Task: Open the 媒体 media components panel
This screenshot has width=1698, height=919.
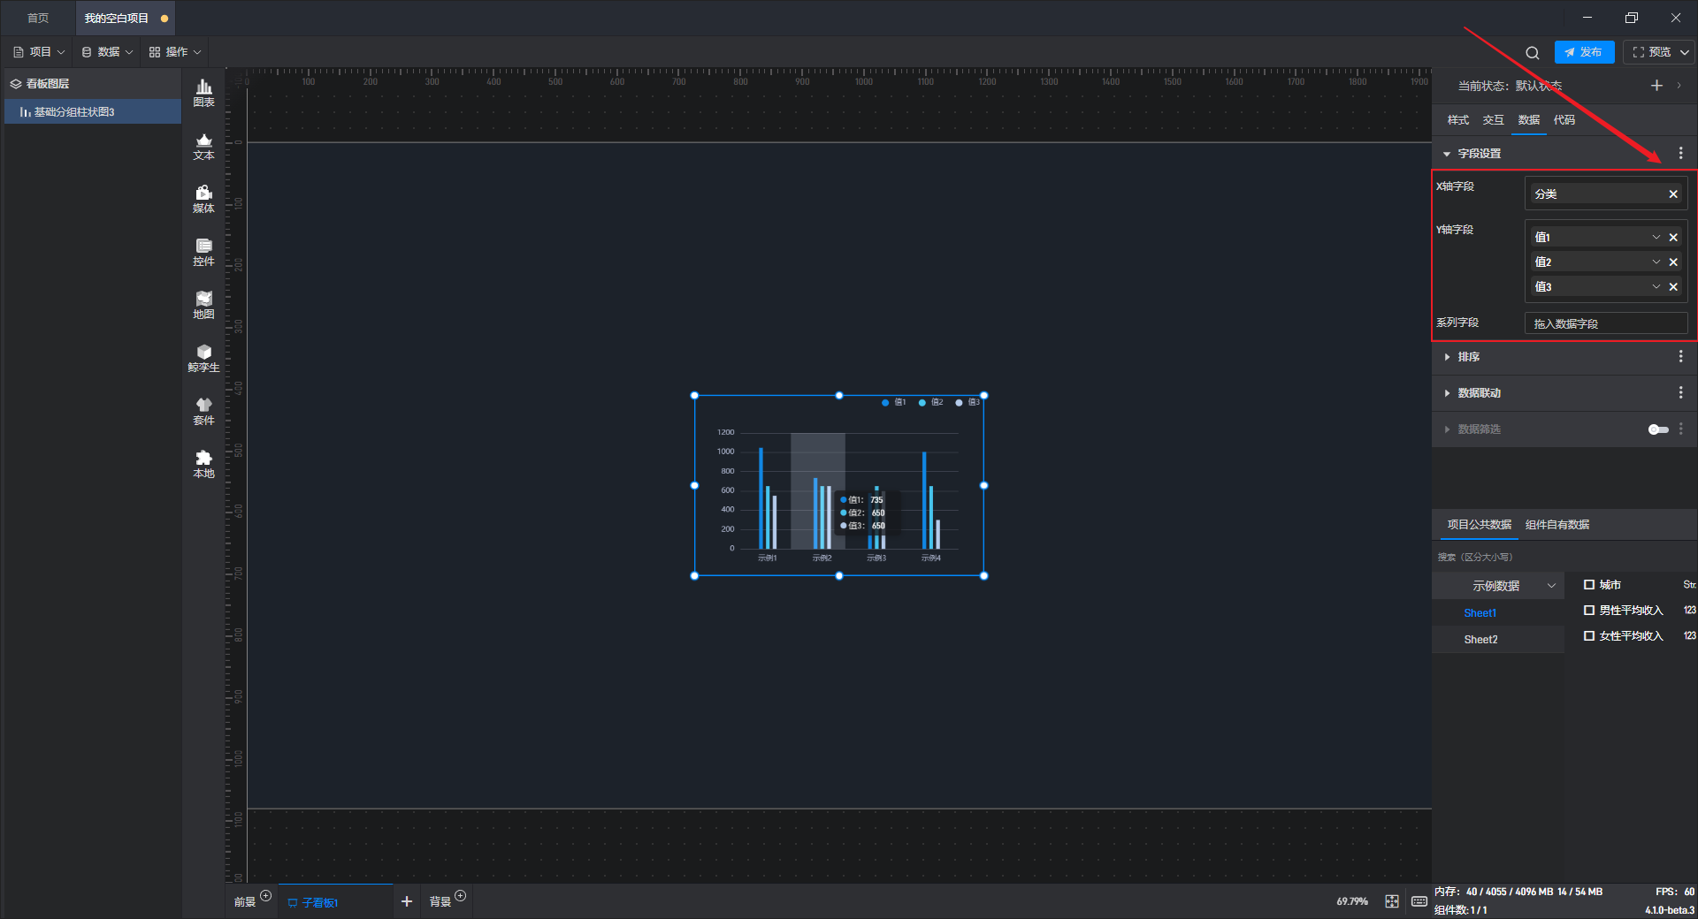Action: (203, 199)
